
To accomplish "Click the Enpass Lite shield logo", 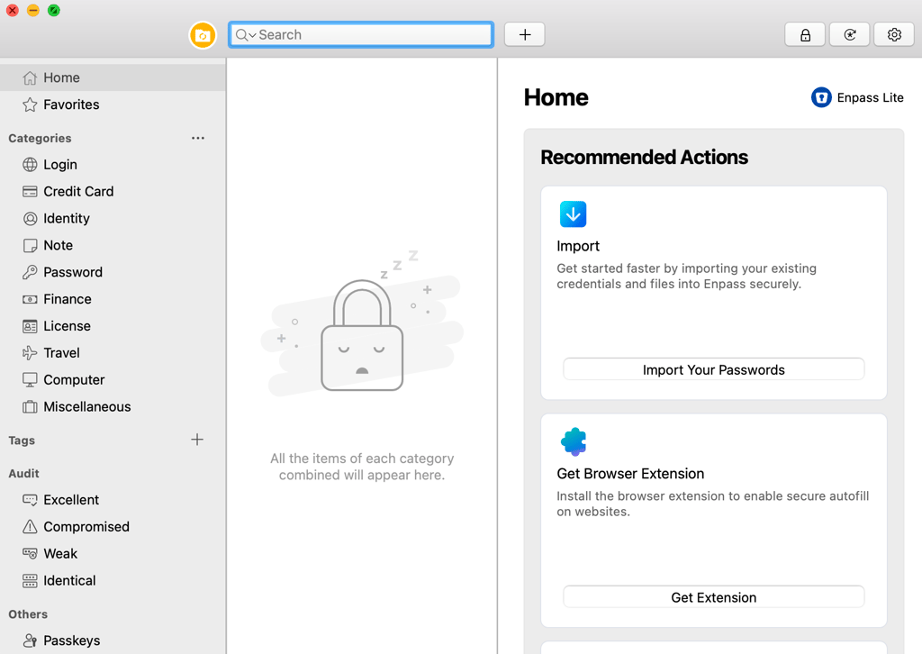I will point(821,97).
